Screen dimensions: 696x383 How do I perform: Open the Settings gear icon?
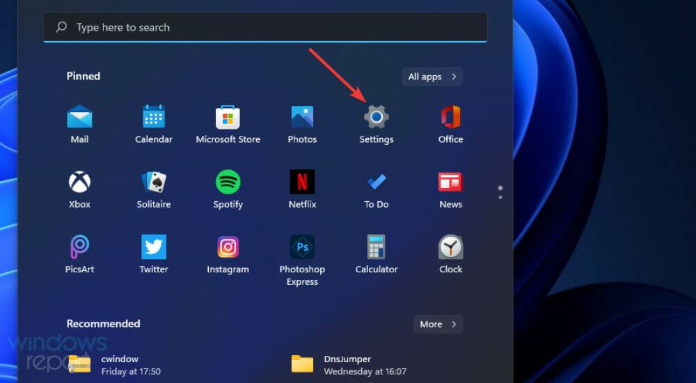click(x=377, y=118)
